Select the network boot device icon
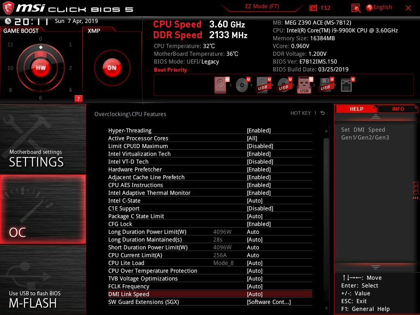 pos(347,85)
